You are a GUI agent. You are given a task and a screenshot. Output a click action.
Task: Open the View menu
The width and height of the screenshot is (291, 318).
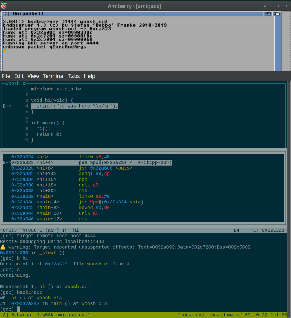33,76
